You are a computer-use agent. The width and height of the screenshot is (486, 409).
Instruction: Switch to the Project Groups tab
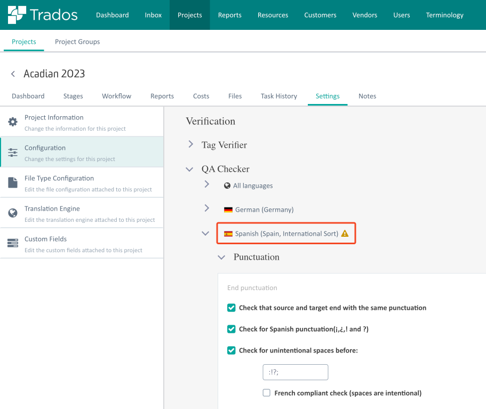(77, 42)
